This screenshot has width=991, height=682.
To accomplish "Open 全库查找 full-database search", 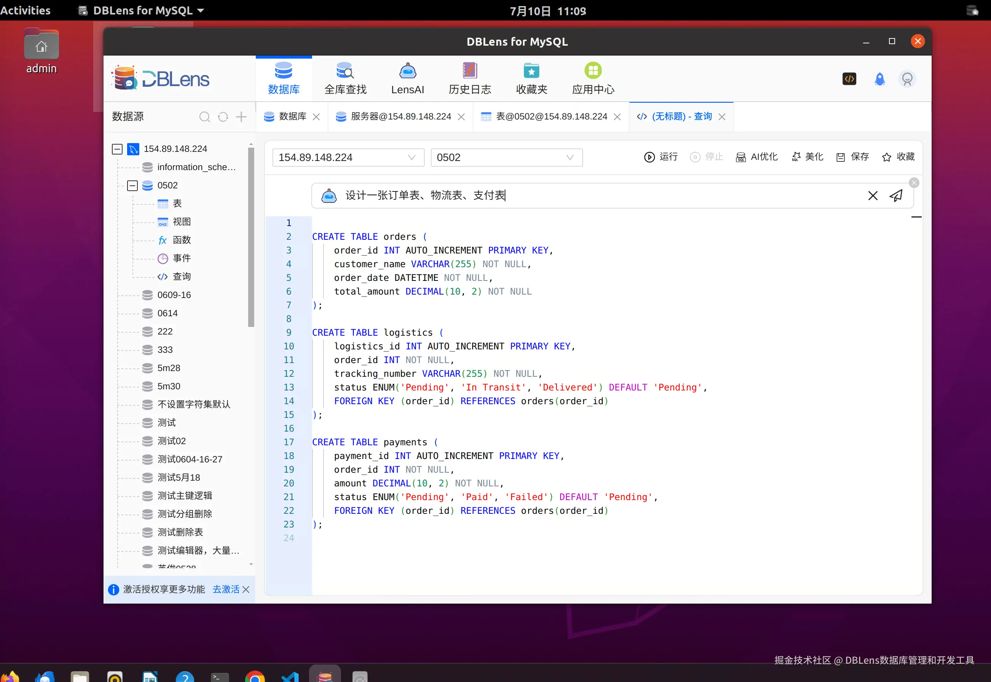I will click(345, 78).
